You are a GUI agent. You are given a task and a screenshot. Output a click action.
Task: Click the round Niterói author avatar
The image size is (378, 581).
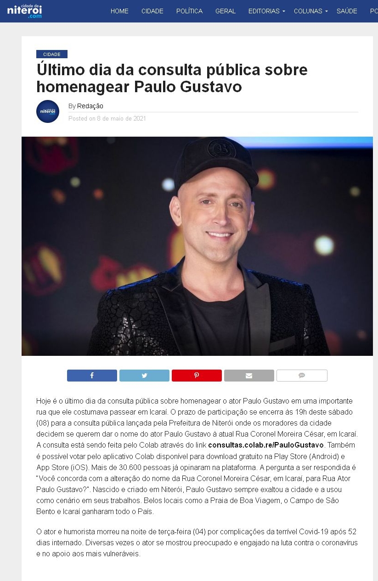click(48, 111)
